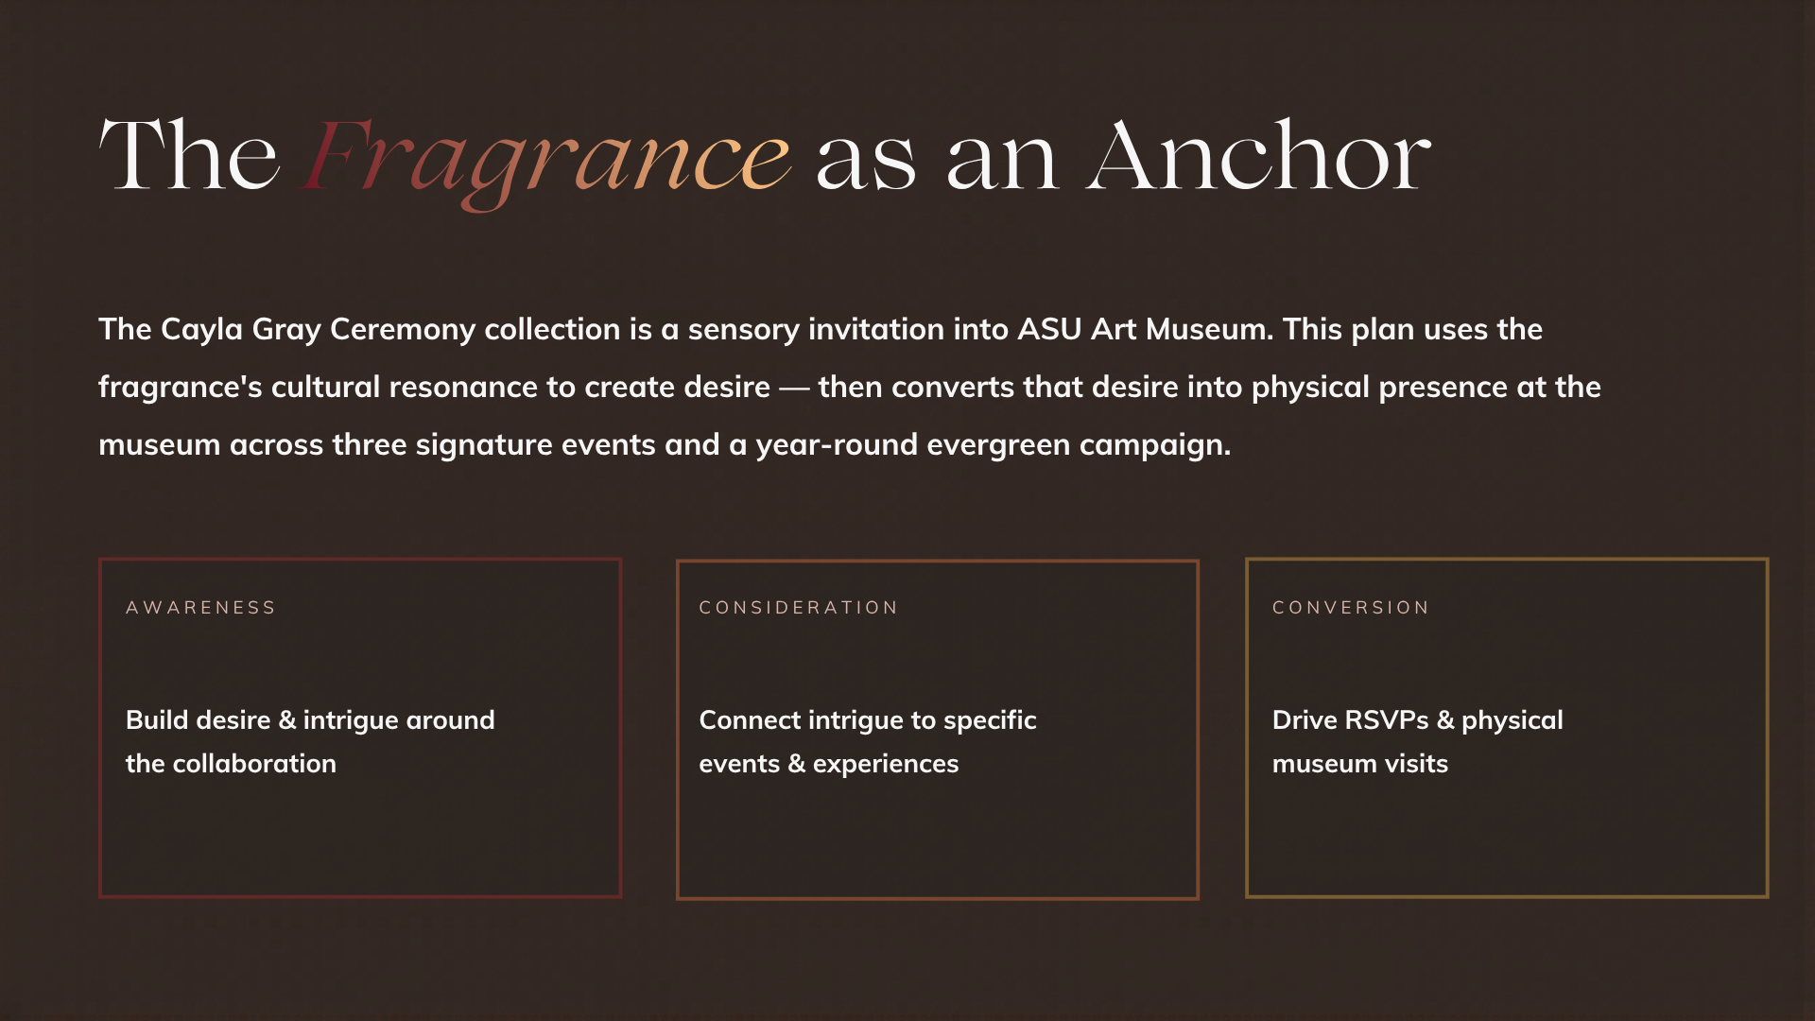Click the word 'Anchor' in the heading
Image resolution: width=1815 pixels, height=1021 pixels.
[x=1258, y=154]
